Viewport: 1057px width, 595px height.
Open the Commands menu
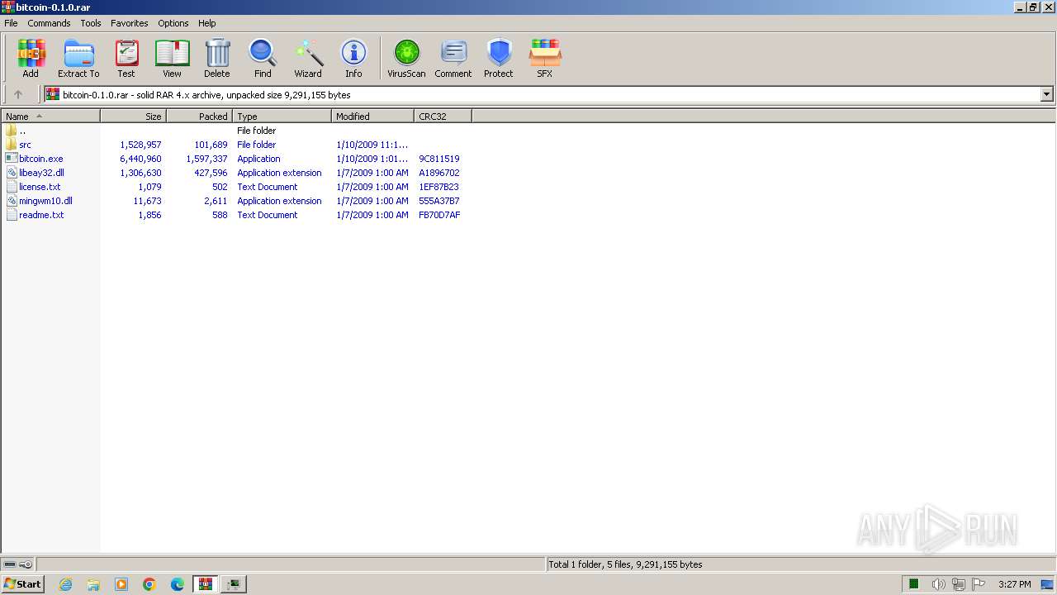tap(49, 23)
